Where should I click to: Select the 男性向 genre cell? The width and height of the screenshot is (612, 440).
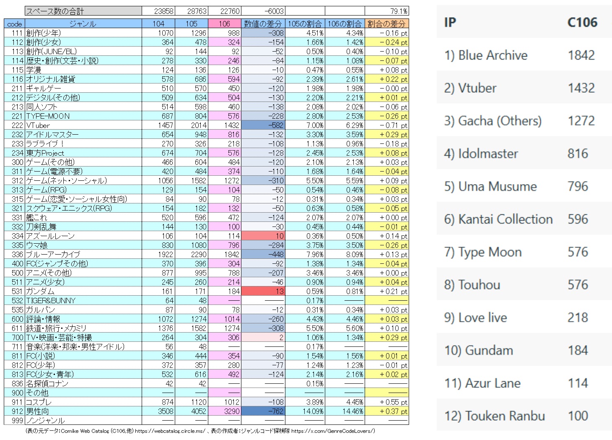pyautogui.click(x=83, y=411)
